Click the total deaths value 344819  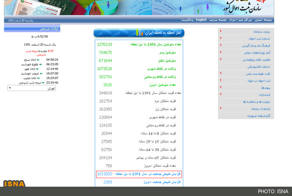(106, 93)
